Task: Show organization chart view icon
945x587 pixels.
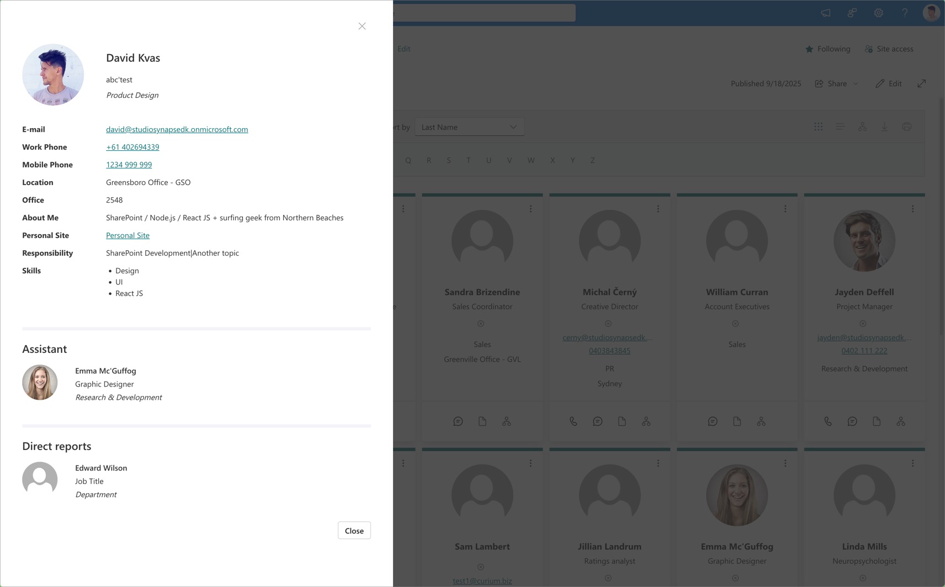Action: point(862,127)
